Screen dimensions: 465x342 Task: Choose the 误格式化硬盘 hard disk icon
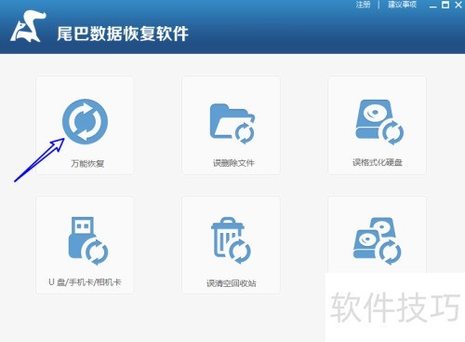379,122
